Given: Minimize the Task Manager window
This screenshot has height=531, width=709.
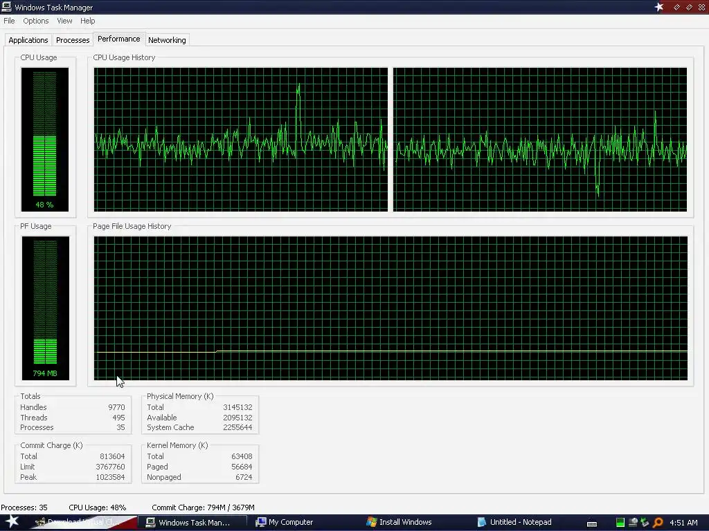Looking at the screenshot, I should (x=676, y=7).
